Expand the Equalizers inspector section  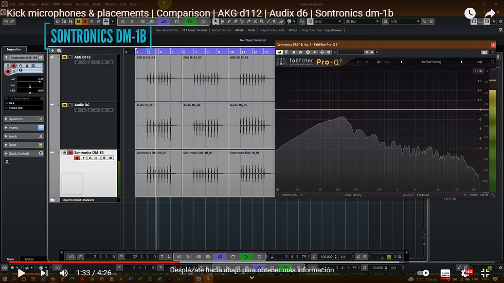[x=24, y=119]
